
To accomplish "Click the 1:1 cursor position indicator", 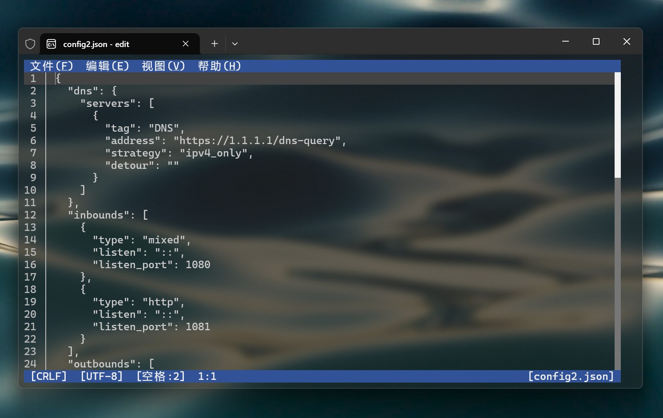I will tap(207, 376).
